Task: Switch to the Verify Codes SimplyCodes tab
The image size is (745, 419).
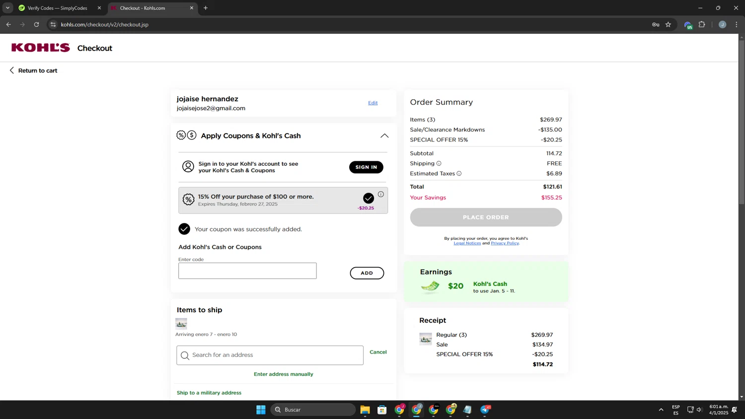Action: tap(57, 8)
